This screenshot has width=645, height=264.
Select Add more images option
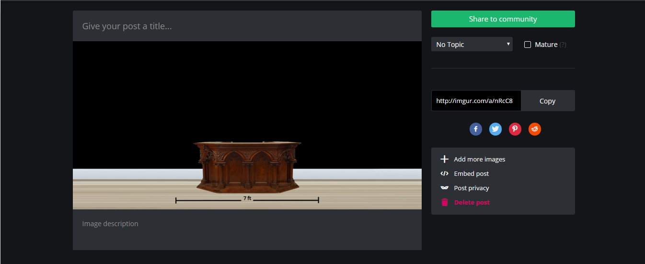(x=480, y=159)
